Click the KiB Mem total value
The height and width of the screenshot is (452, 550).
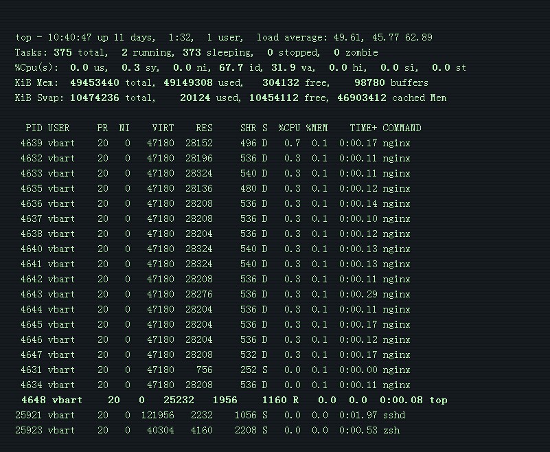pyautogui.click(x=95, y=82)
